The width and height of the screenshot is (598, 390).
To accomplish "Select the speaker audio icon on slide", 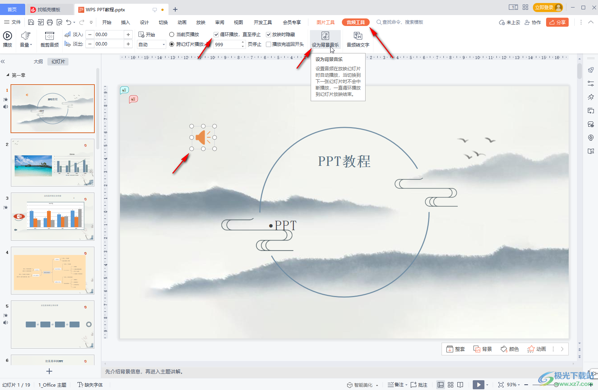I will [x=203, y=138].
